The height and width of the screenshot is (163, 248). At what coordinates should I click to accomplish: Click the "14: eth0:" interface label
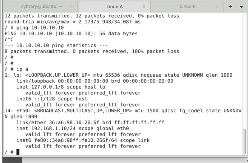[x=16, y=110]
